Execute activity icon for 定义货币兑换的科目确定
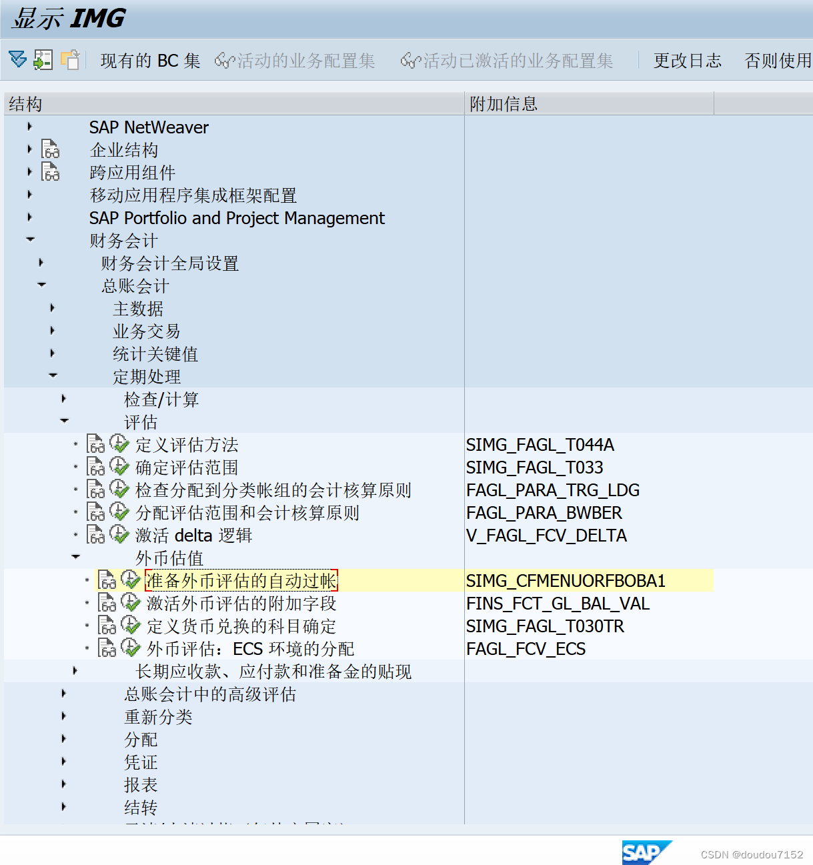This screenshot has width=813, height=865. click(130, 625)
